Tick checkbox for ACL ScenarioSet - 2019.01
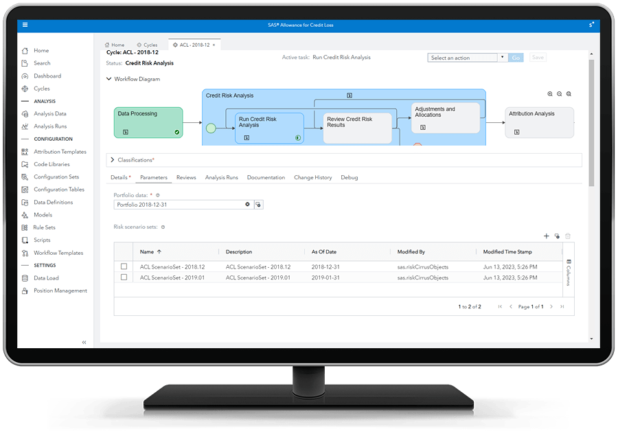618x432 pixels. 124,277
